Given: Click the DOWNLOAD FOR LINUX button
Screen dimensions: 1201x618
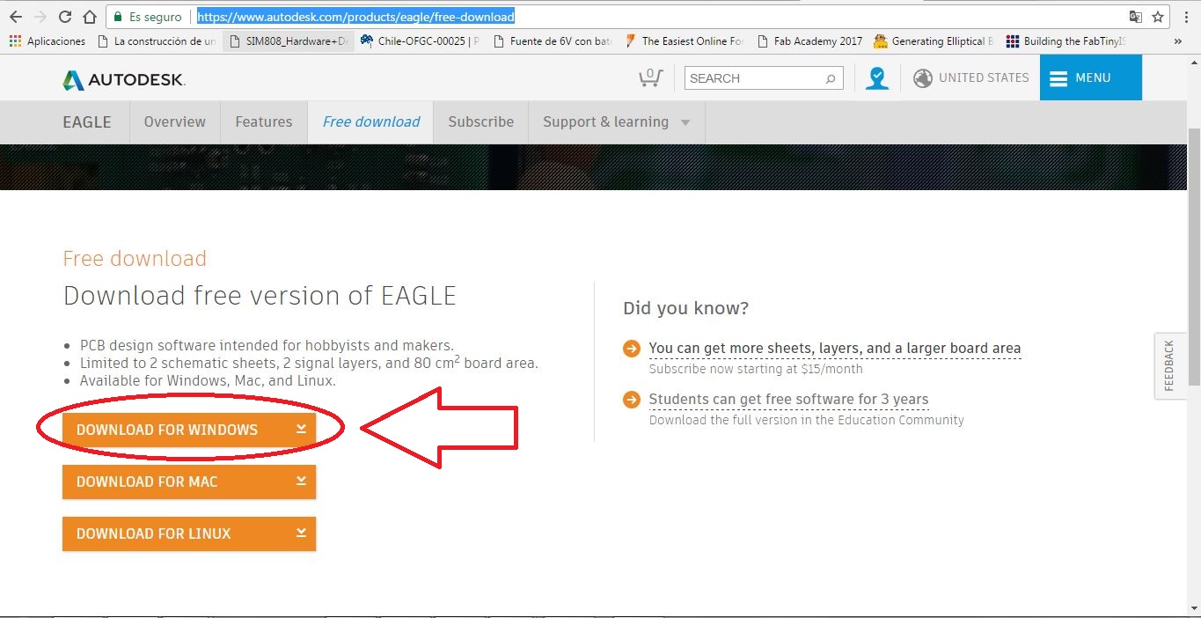Looking at the screenshot, I should pos(189,533).
